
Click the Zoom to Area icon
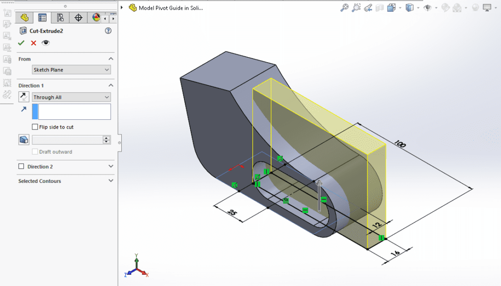point(356,8)
